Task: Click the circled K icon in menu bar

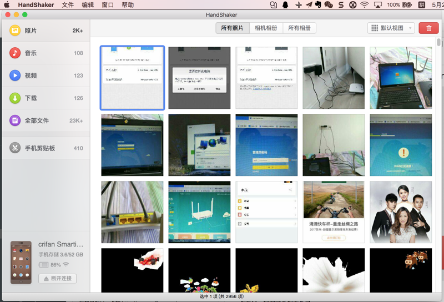Action: (x=353, y=5)
